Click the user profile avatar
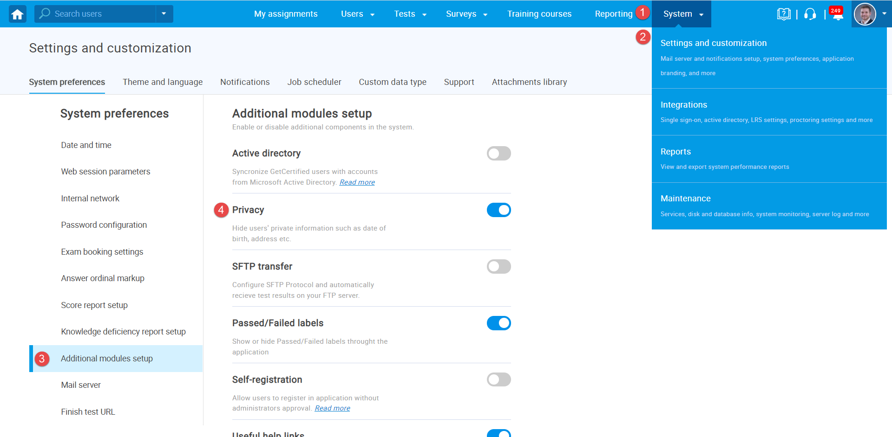 click(865, 14)
